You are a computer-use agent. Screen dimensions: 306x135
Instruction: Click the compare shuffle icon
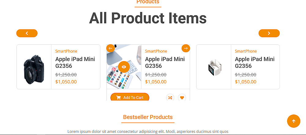coord(170,98)
